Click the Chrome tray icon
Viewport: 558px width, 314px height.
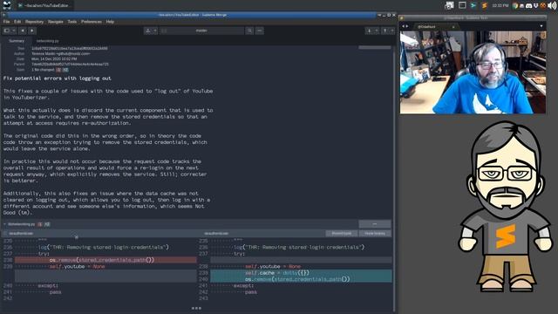(x=515, y=6)
